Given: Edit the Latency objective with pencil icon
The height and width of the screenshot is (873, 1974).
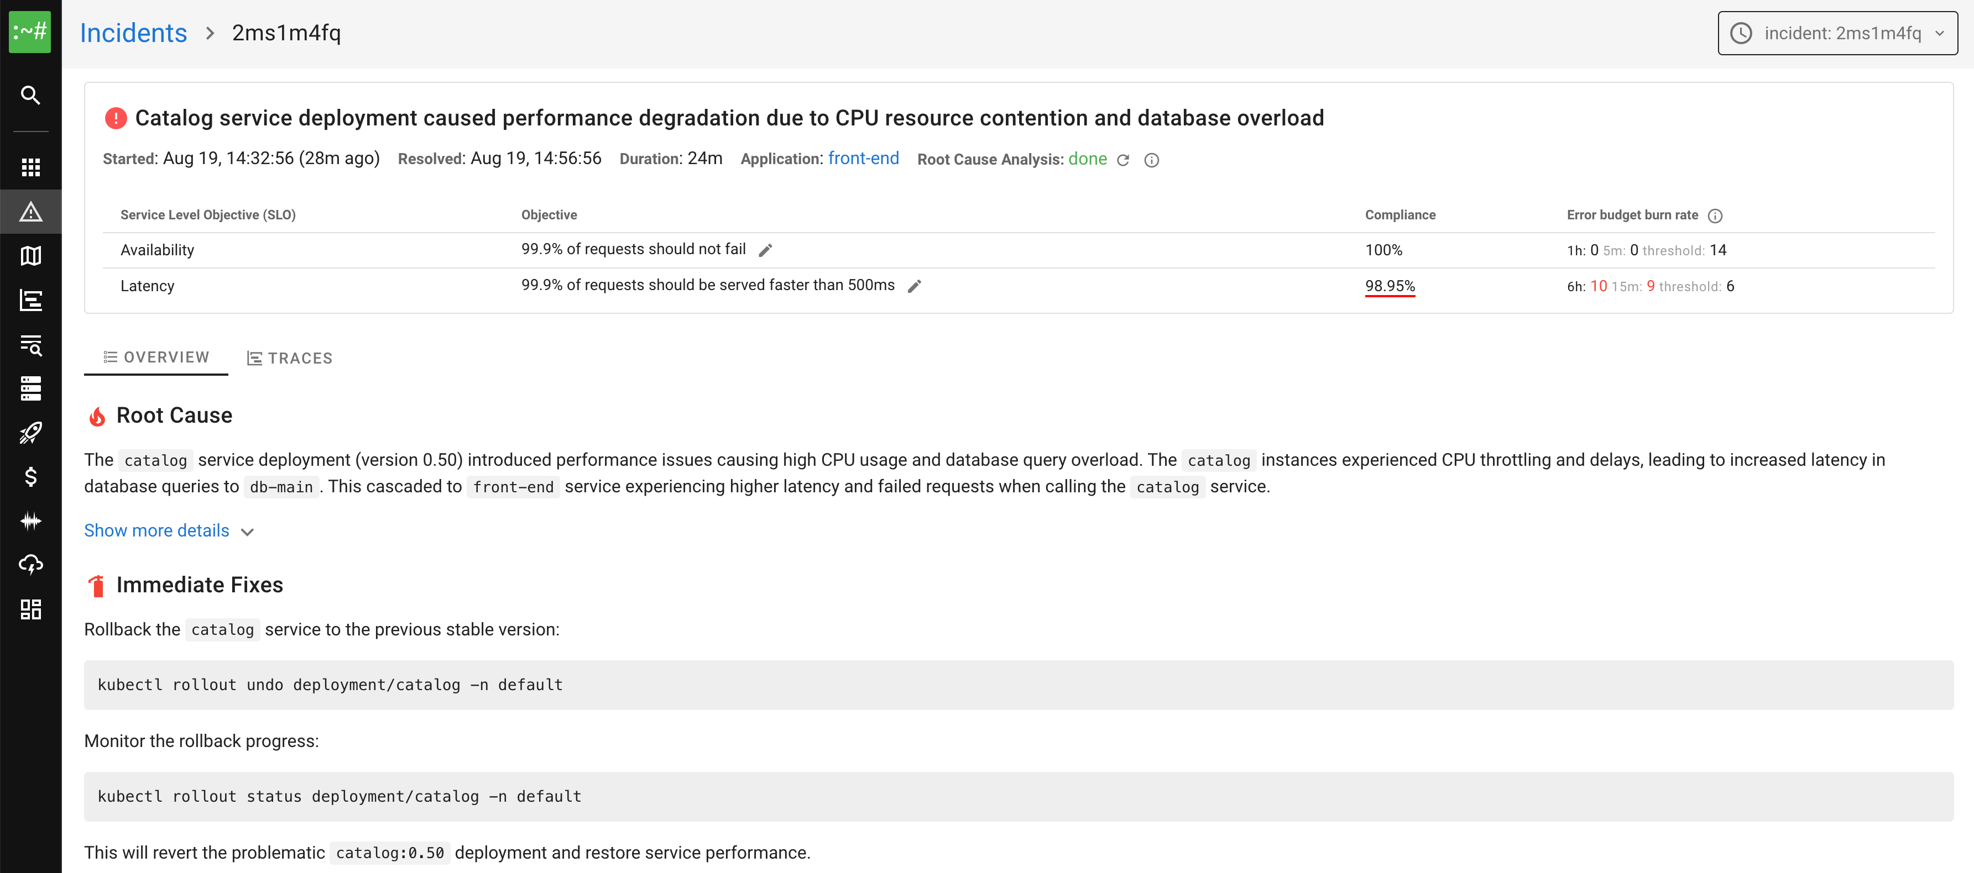Looking at the screenshot, I should [x=913, y=286].
